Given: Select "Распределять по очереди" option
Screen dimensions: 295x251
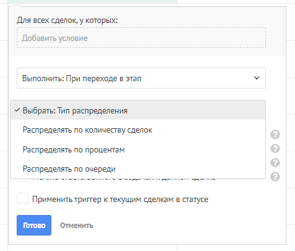Looking at the screenshot, I should tap(138, 169).
